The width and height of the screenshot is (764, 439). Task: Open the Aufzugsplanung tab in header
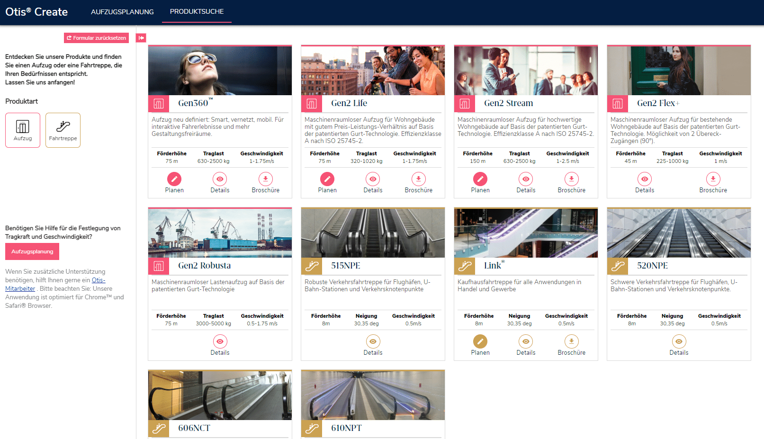pyautogui.click(x=122, y=12)
